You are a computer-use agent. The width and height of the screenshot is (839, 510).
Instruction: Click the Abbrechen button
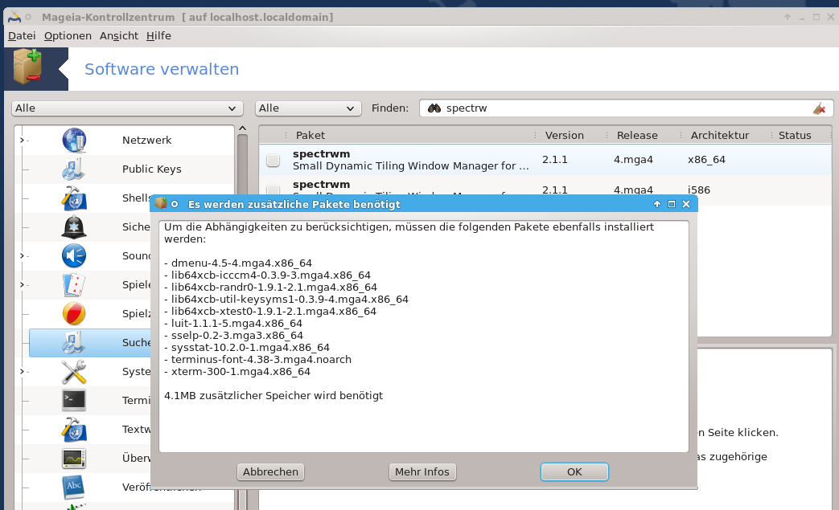271,472
